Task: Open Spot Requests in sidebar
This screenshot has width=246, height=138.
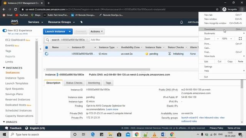Action: (x=15, y=89)
